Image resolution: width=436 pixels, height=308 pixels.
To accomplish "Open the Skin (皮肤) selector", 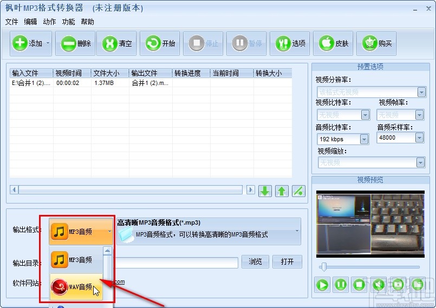I will coord(333,43).
